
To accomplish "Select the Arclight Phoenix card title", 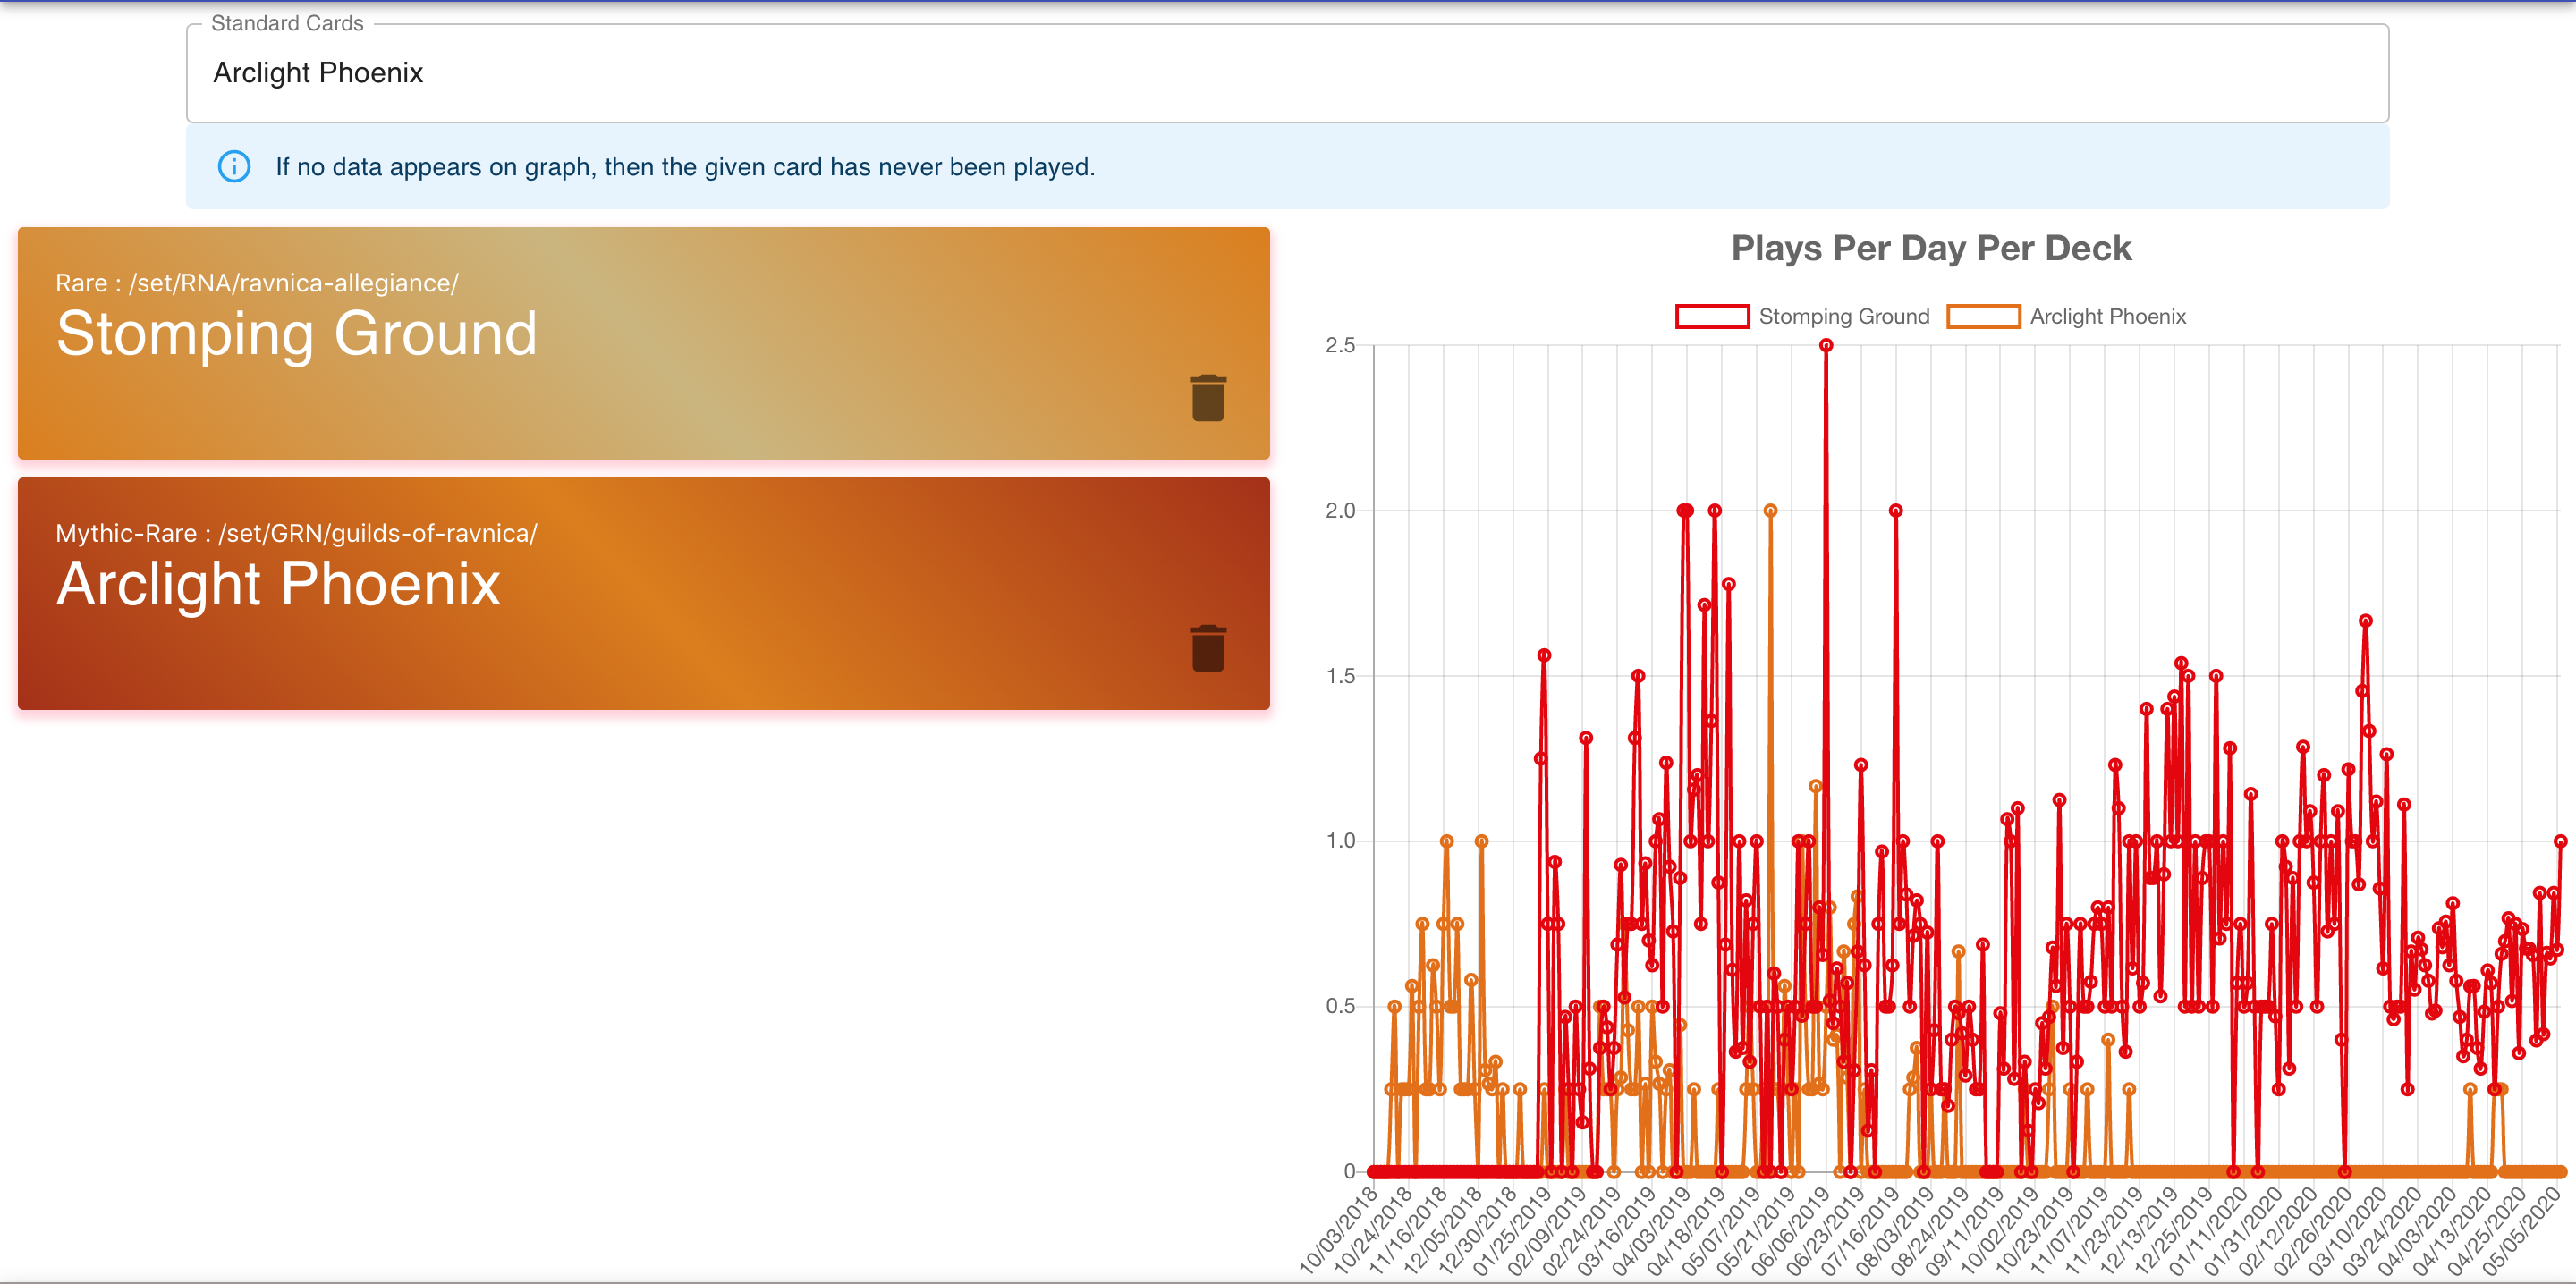I will 278,584.
